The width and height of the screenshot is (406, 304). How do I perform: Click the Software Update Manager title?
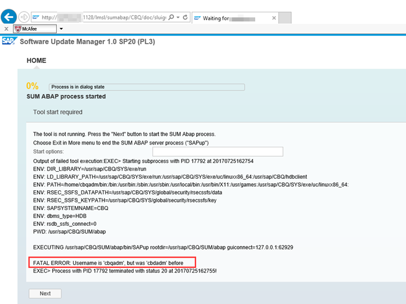[88, 42]
